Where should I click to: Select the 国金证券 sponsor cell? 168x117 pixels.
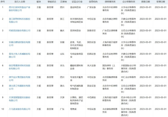[x=91, y=86]
